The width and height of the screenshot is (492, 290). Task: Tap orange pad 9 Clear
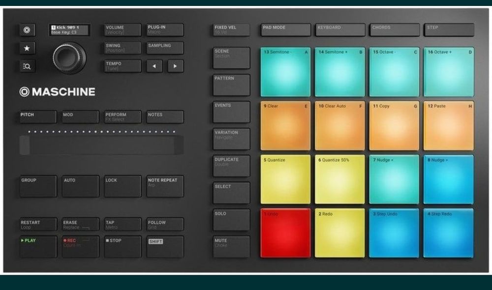point(285,126)
